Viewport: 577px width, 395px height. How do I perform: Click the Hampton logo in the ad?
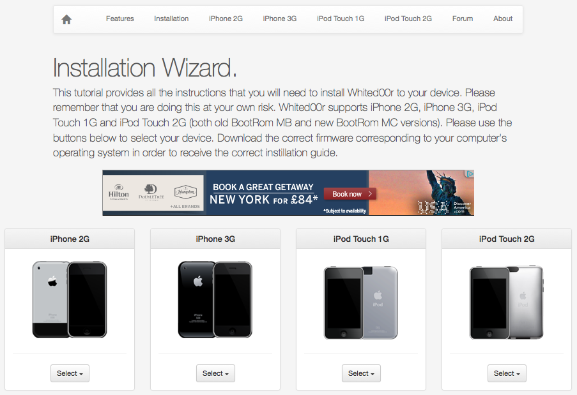tap(185, 192)
